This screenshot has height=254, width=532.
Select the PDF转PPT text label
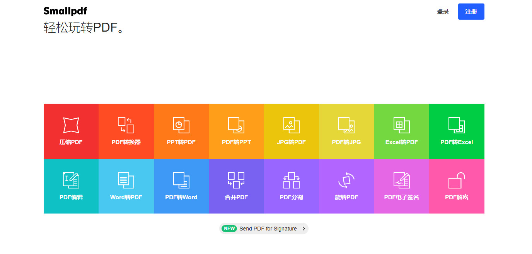[236, 142]
